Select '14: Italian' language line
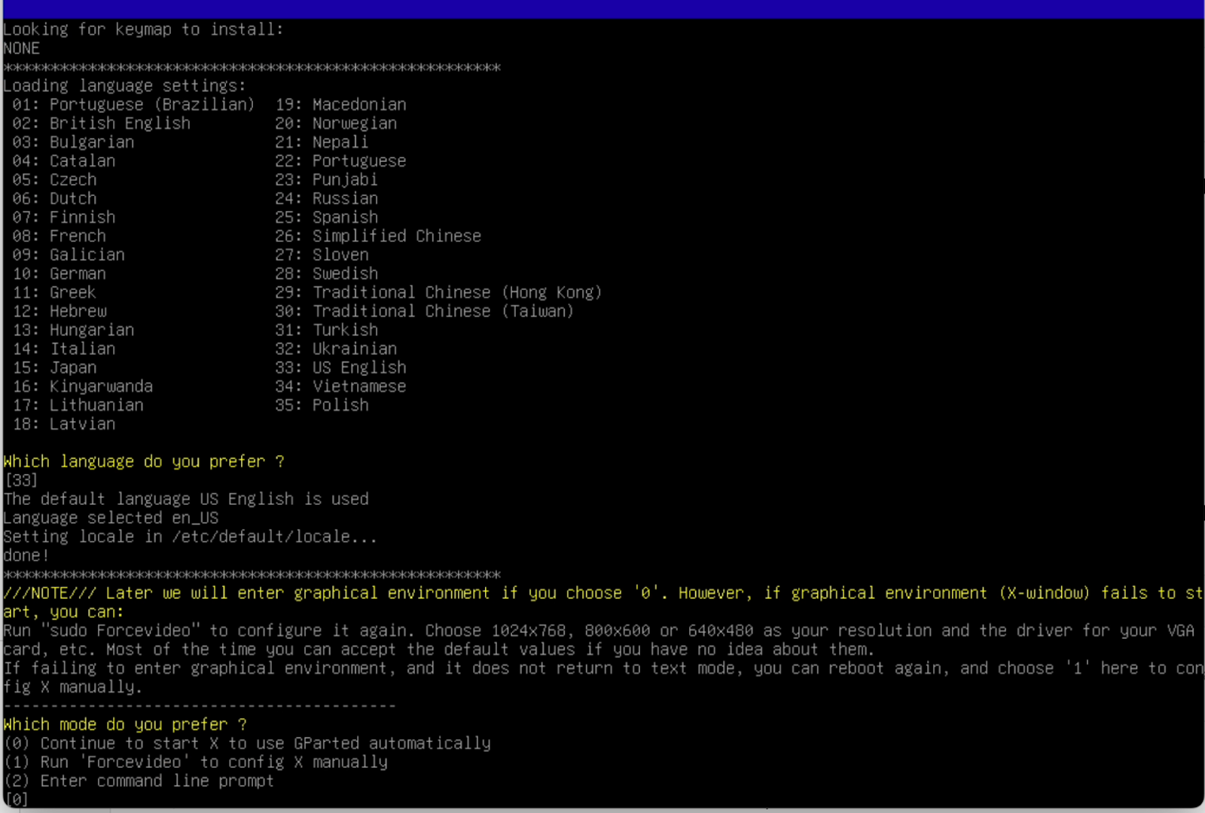This screenshot has height=813, width=1205. pyautogui.click(x=64, y=349)
